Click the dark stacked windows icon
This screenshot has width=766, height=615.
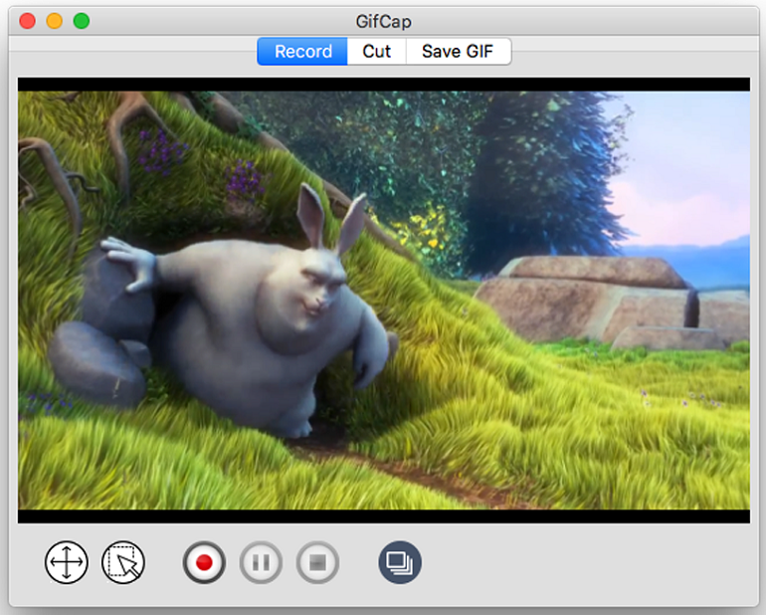point(400,562)
